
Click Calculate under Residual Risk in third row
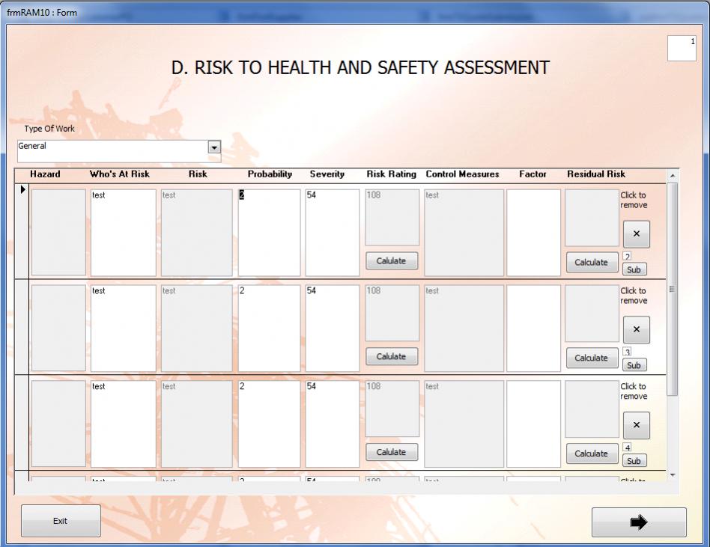(x=592, y=453)
